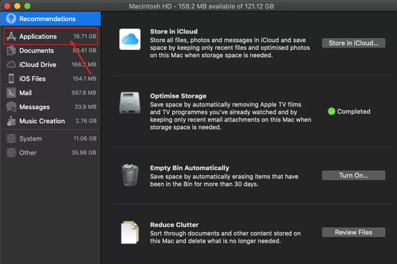The width and height of the screenshot is (397, 264).
Task: Click the Applications size 16.71 GB
Action: pos(85,36)
